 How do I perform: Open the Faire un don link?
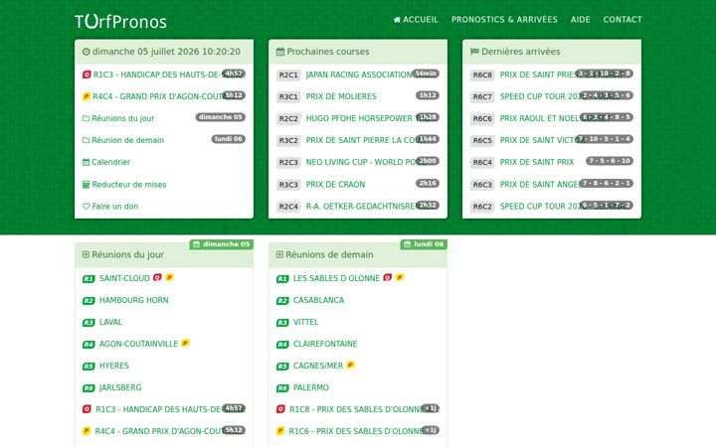click(115, 207)
